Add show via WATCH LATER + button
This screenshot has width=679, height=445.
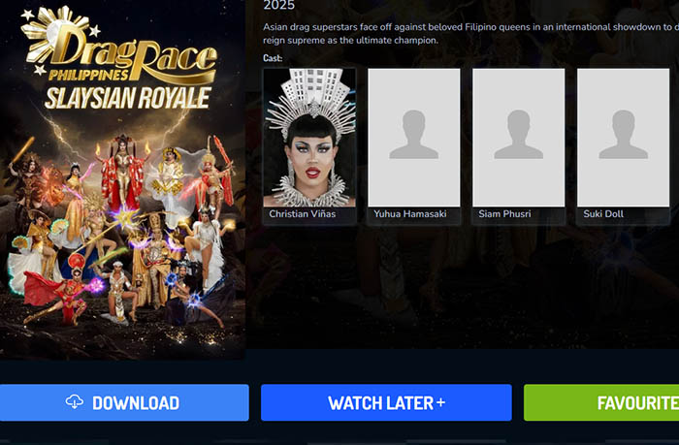coord(386,402)
